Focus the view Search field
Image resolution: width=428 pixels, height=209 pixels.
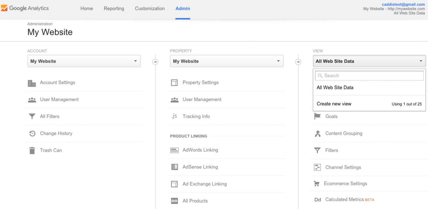click(369, 76)
